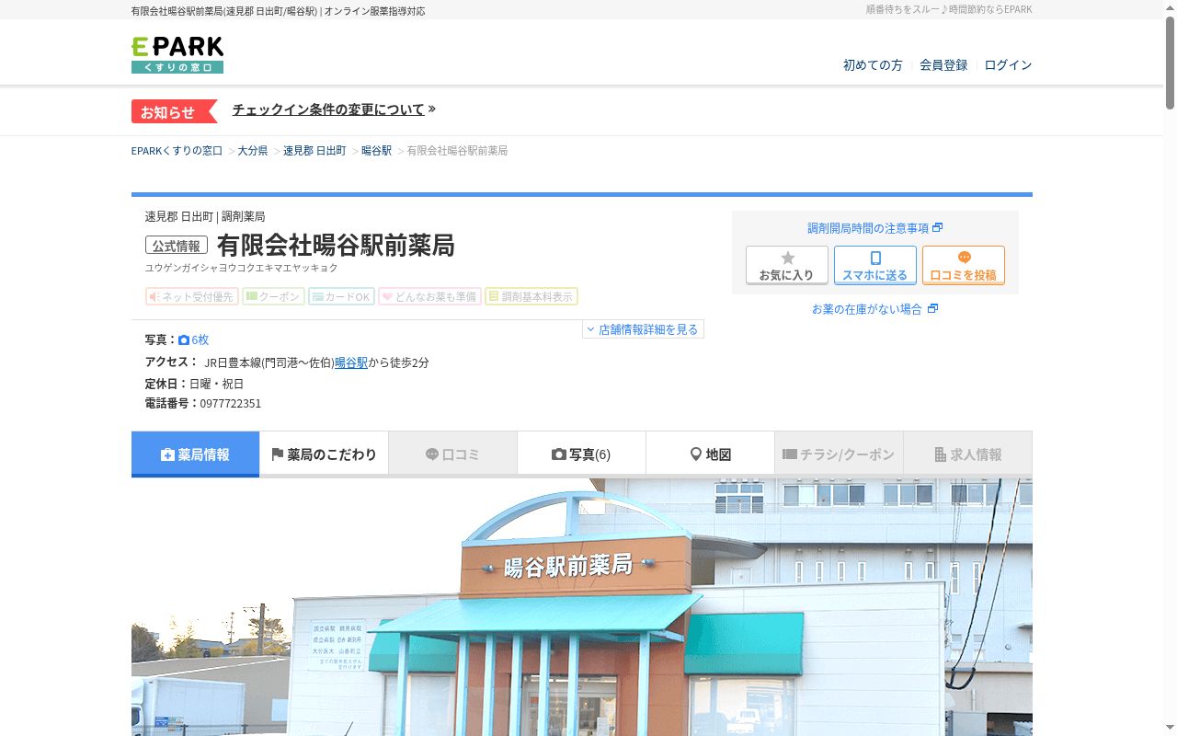Click the building icon on 求人情報 tab
Viewport: 1177px width, 736px height.
tap(941, 454)
